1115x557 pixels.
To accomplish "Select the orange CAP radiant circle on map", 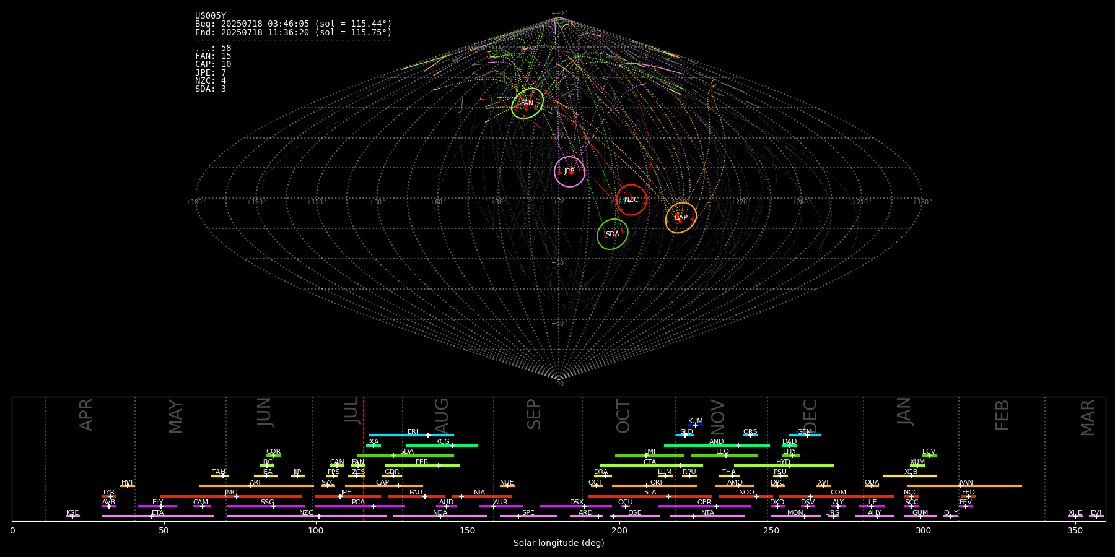I will (x=681, y=218).
